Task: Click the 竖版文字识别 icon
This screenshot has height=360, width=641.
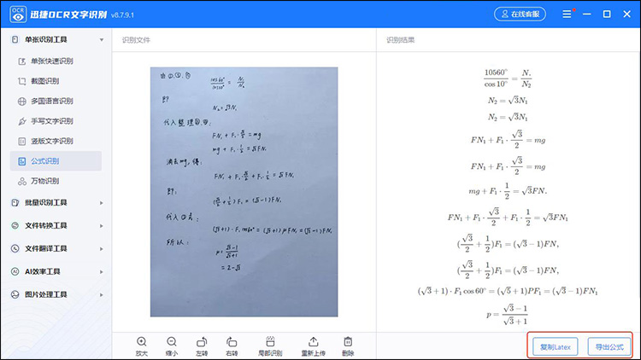Action: point(22,142)
